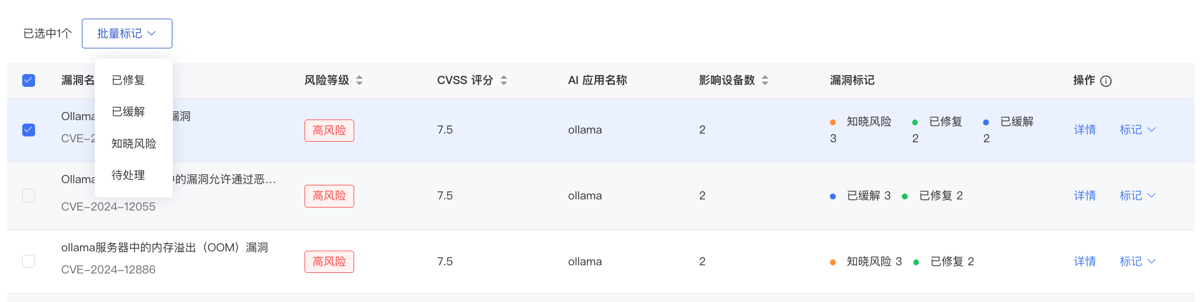Click green 已修复 dot in second row

click(x=905, y=196)
